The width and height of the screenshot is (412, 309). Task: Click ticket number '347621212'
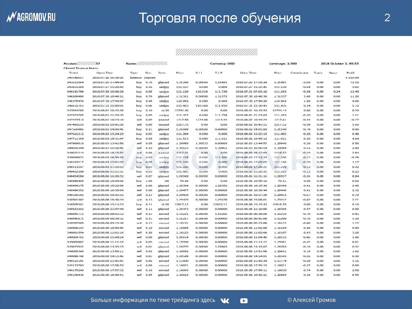[x=75, y=134]
